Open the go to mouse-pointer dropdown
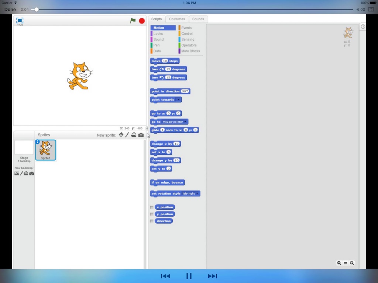 [x=175, y=122]
